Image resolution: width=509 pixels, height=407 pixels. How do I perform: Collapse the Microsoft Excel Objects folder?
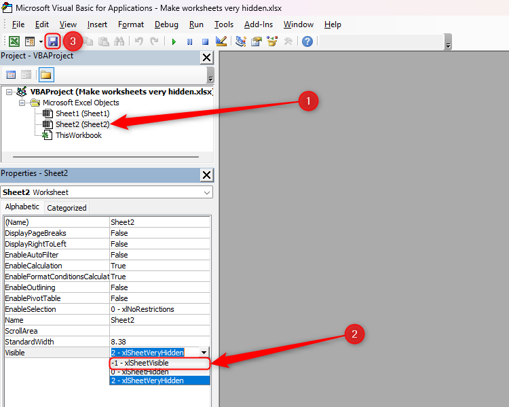tap(22, 103)
